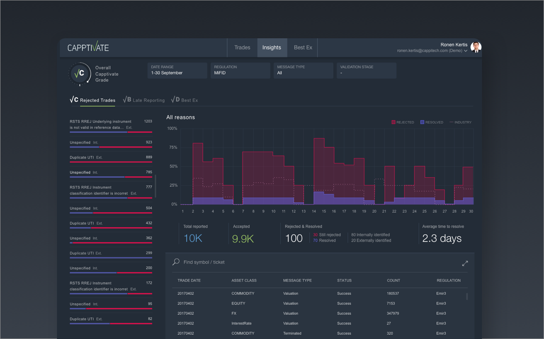The width and height of the screenshot is (544, 339).
Task: Open the Best Ex top tab
Action: tap(303, 48)
